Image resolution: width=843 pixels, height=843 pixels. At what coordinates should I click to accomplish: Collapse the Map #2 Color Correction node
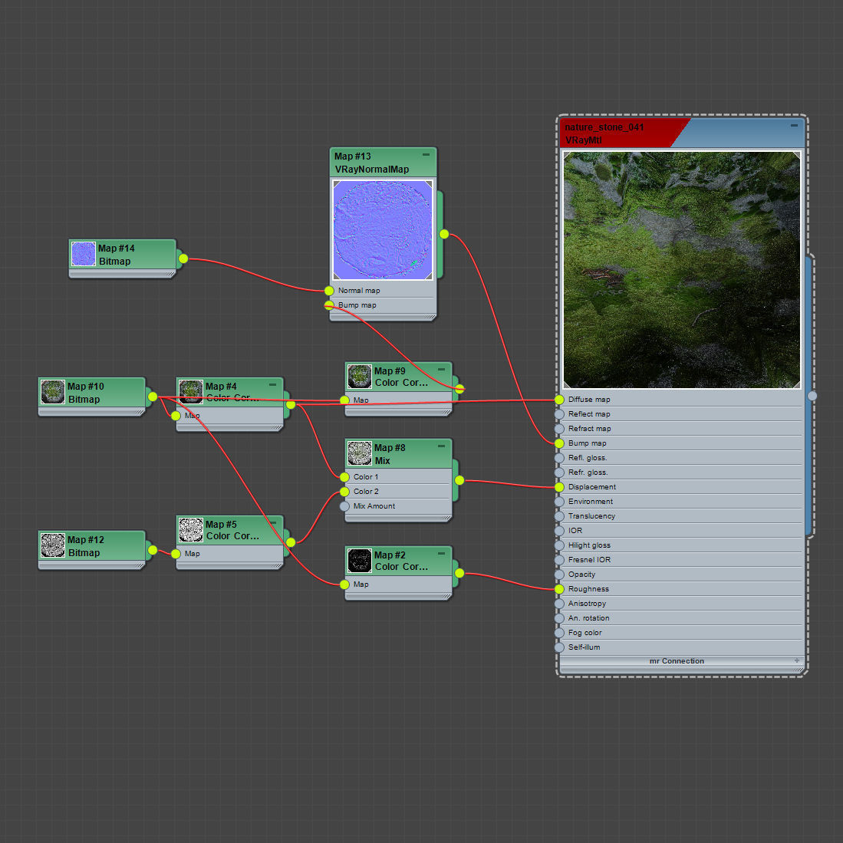tap(441, 553)
